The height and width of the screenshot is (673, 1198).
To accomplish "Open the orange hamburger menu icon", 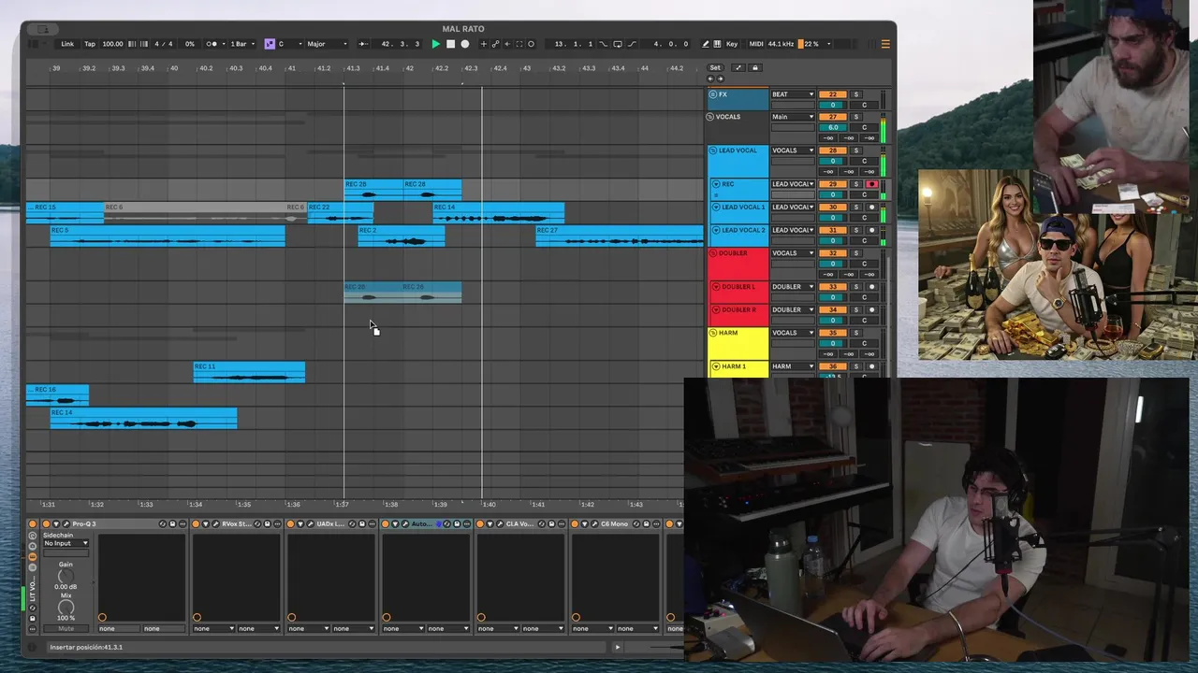I will pyautogui.click(x=885, y=44).
